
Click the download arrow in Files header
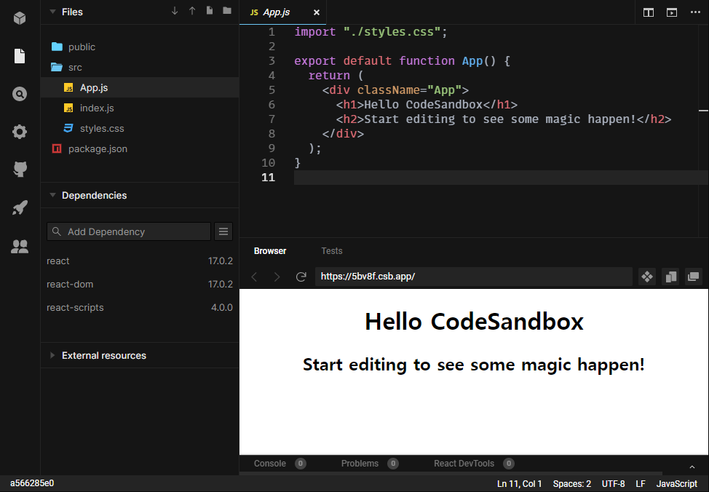point(175,11)
